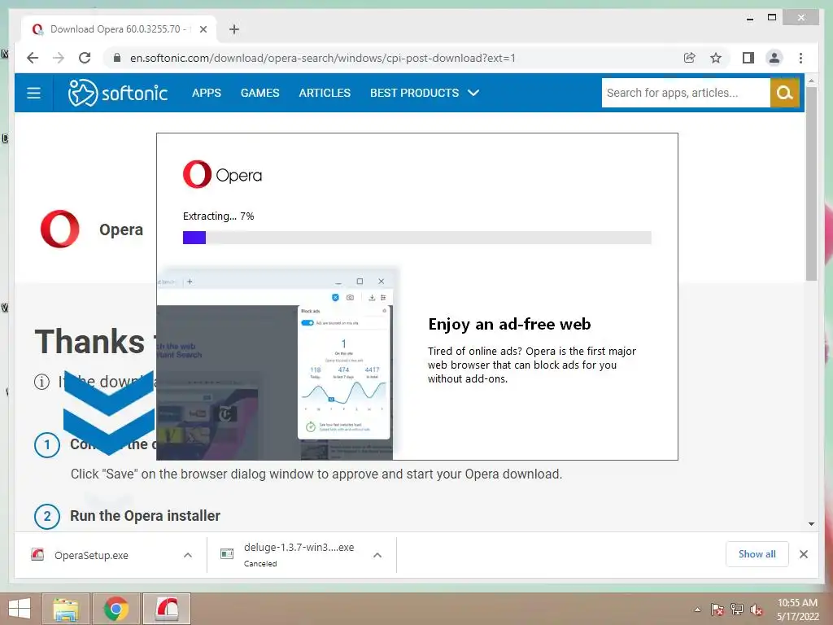This screenshot has width=833, height=625.
Task: Click the Run the Opera installer step
Action: (x=145, y=516)
